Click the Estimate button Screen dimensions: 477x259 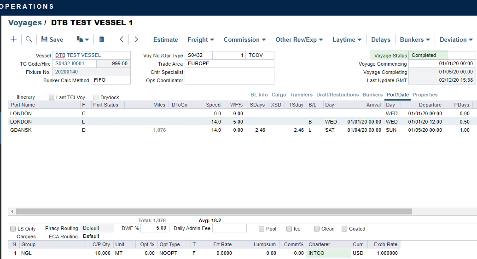pos(165,39)
